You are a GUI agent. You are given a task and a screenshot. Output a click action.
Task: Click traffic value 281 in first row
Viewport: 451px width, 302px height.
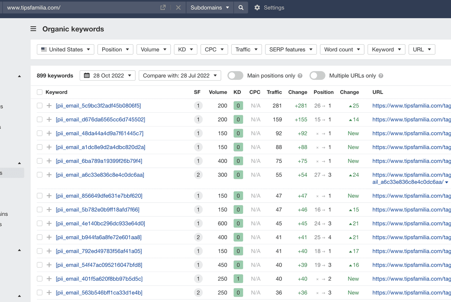(x=277, y=106)
